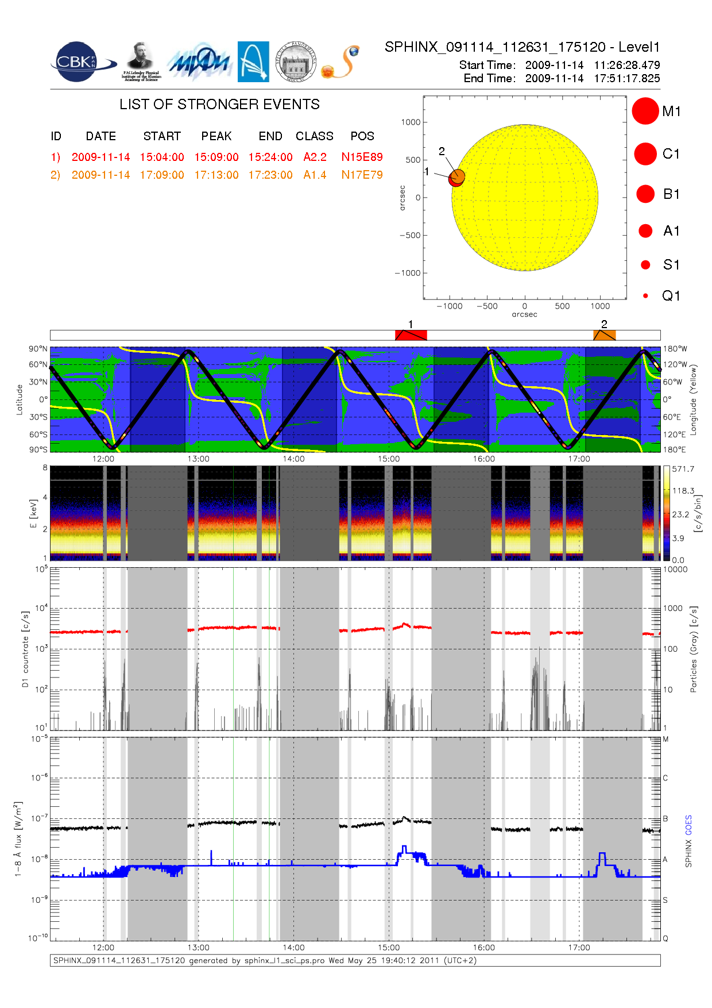
Task: Click the orange flare marker on solar disk
Action: tap(458, 176)
